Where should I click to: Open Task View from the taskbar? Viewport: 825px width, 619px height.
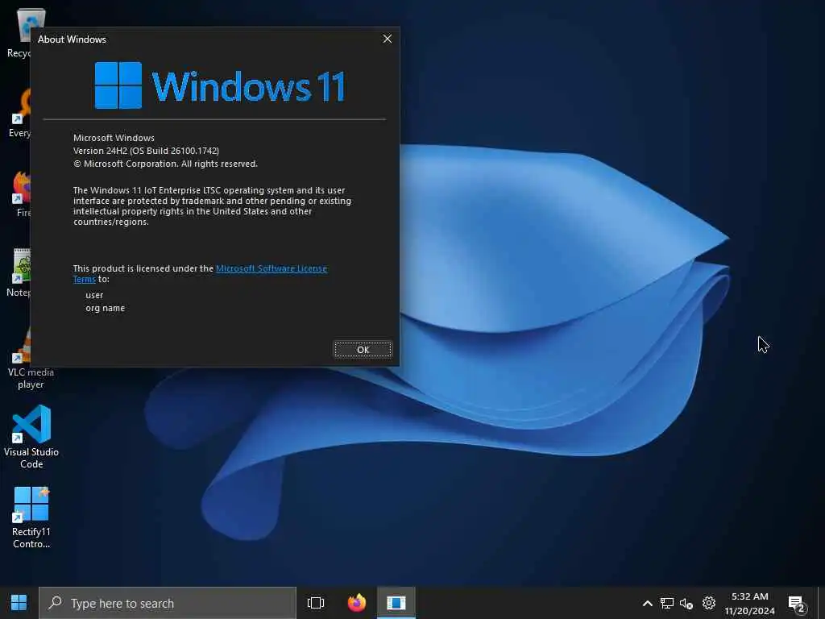(316, 603)
